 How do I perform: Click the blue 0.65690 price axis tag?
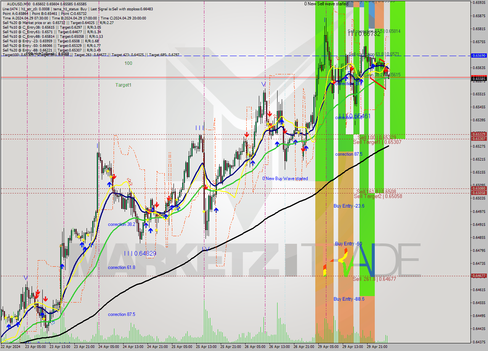tap(479, 55)
